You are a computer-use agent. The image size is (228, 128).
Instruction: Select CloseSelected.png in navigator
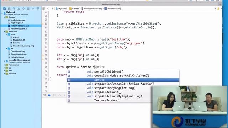(x=19, y=54)
